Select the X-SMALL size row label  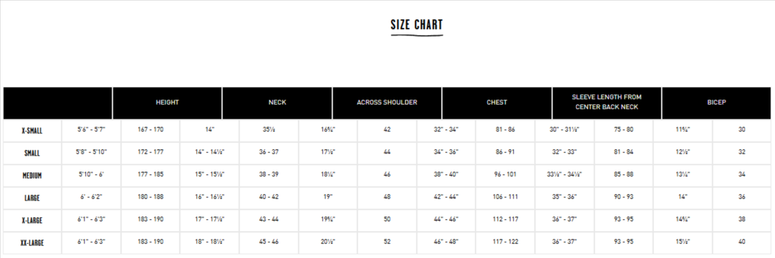tap(32, 131)
